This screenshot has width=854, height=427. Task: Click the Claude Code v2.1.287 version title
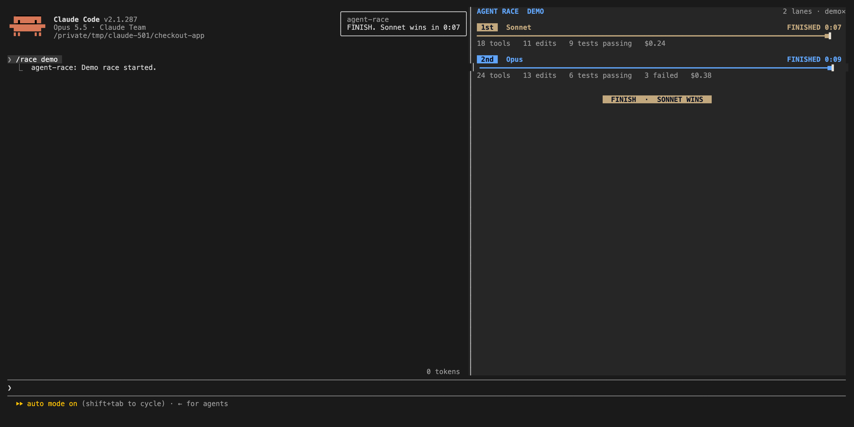(x=95, y=20)
